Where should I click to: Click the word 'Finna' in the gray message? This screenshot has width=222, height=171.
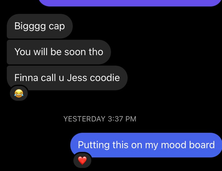[26, 78]
